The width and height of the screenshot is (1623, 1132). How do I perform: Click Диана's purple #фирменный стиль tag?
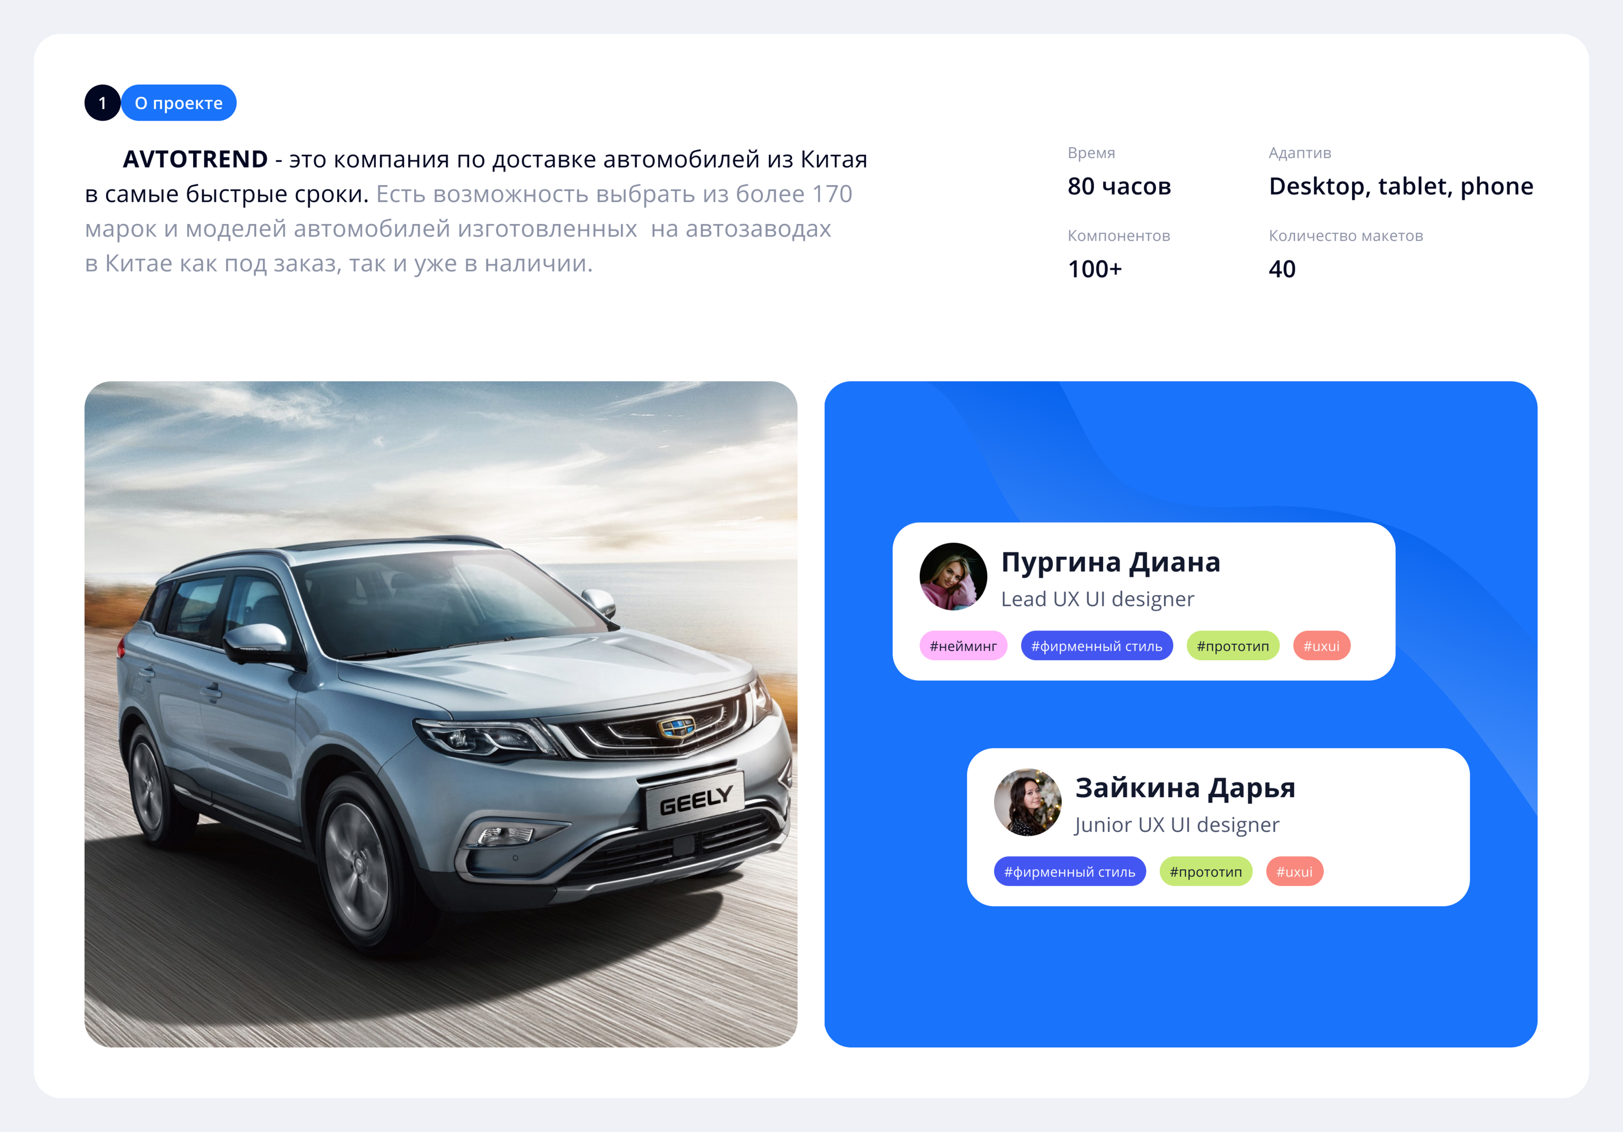point(1097,646)
